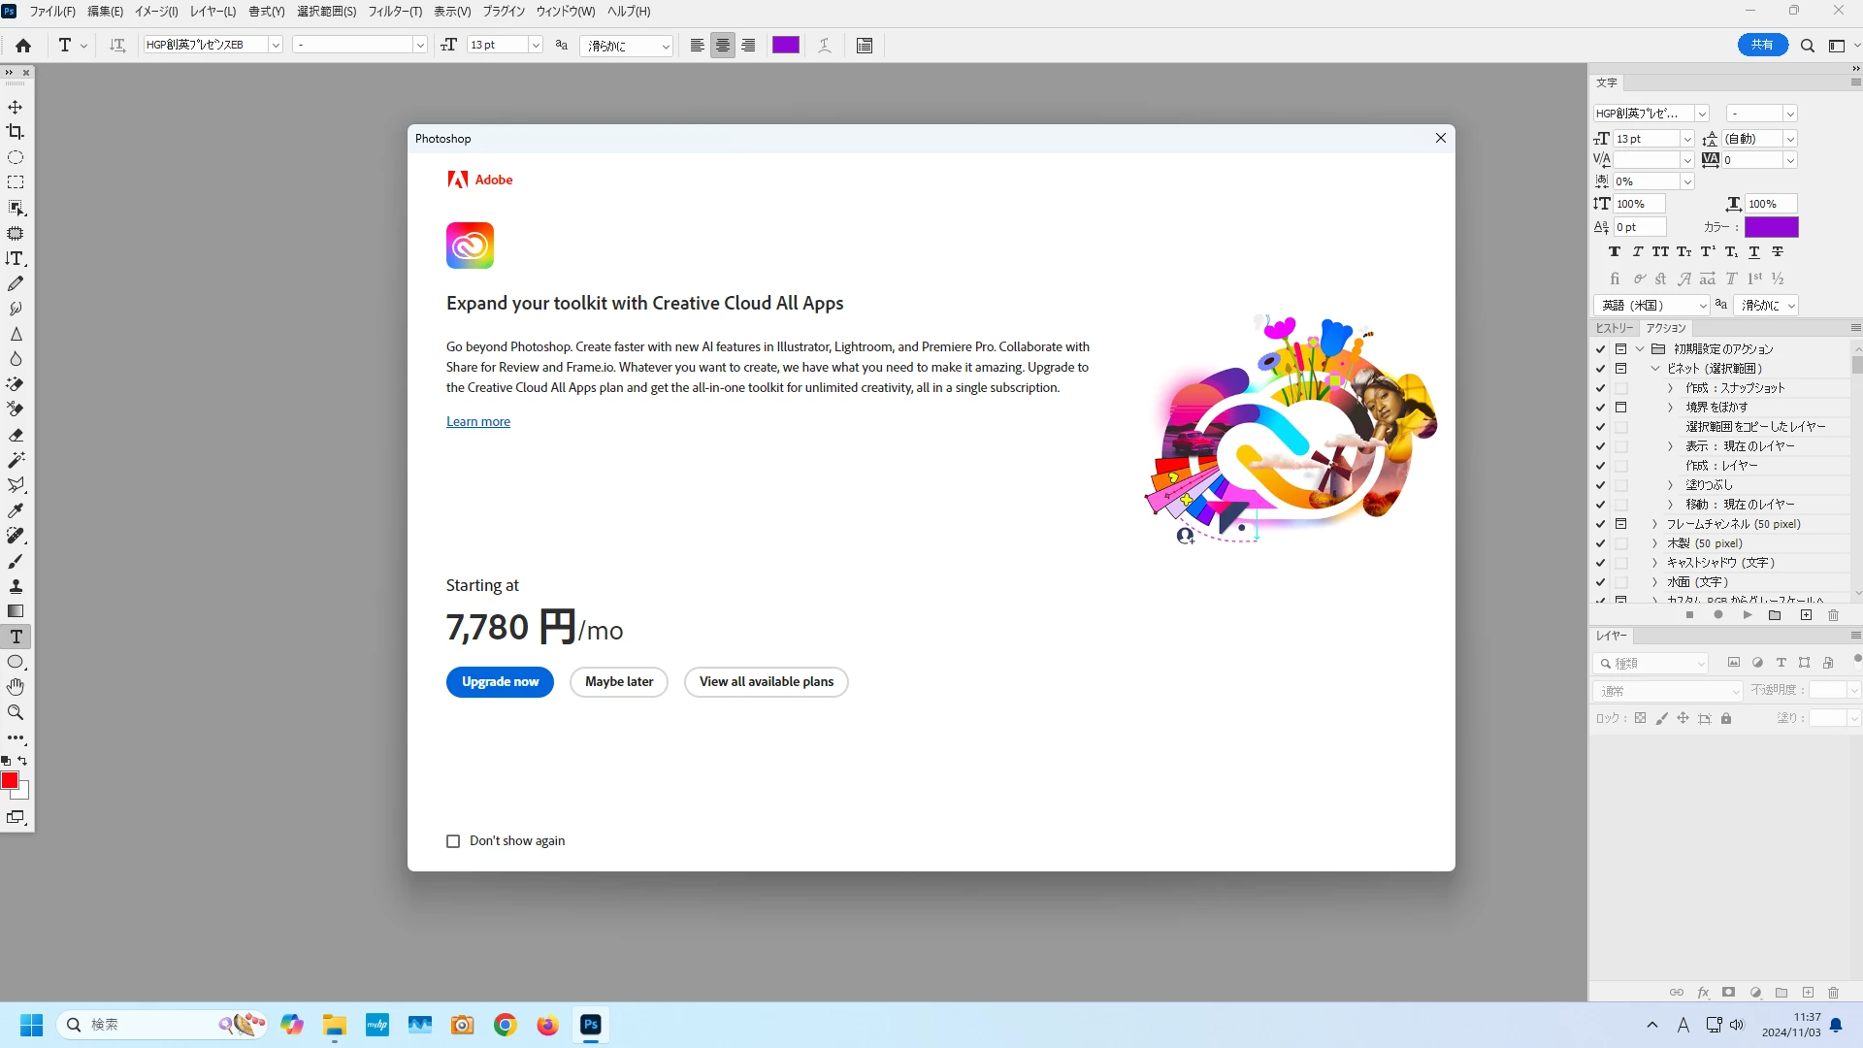This screenshot has height=1048, width=1863.
Task: Select the Move tool in toolbar
Action: (x=16, y=107)
